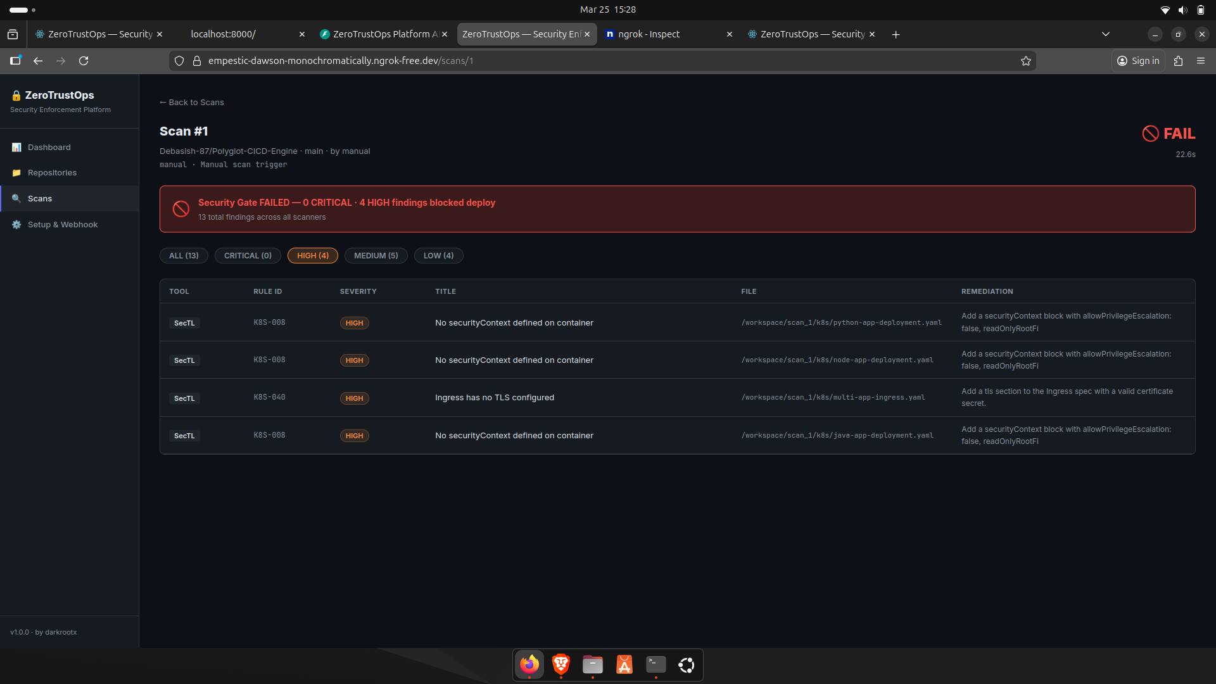
Task: Expand the list all tabs chevron
Action: coord(1106,34)
